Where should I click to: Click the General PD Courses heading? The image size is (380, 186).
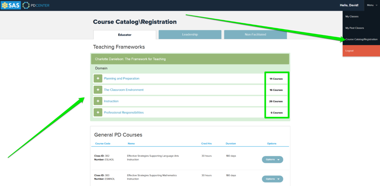tap(118, 135)
